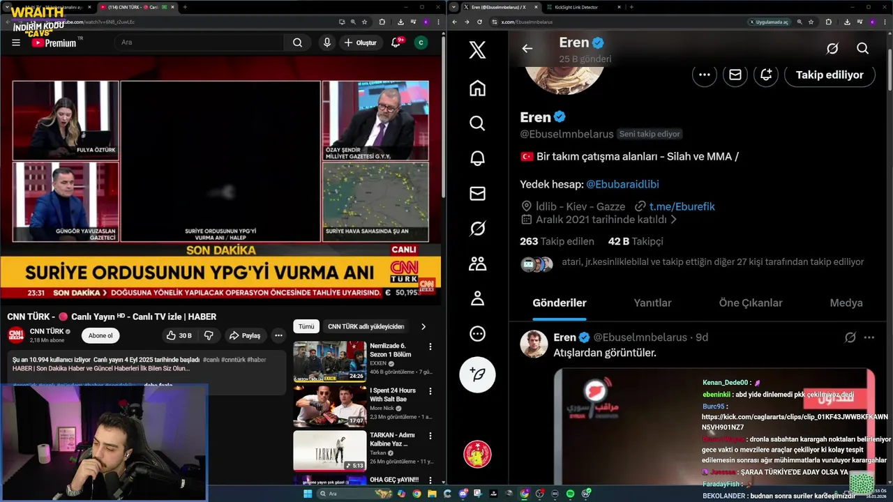Screen dimensions: 893x502
Task: Open profile more options (three dots)
Action: 705,75
